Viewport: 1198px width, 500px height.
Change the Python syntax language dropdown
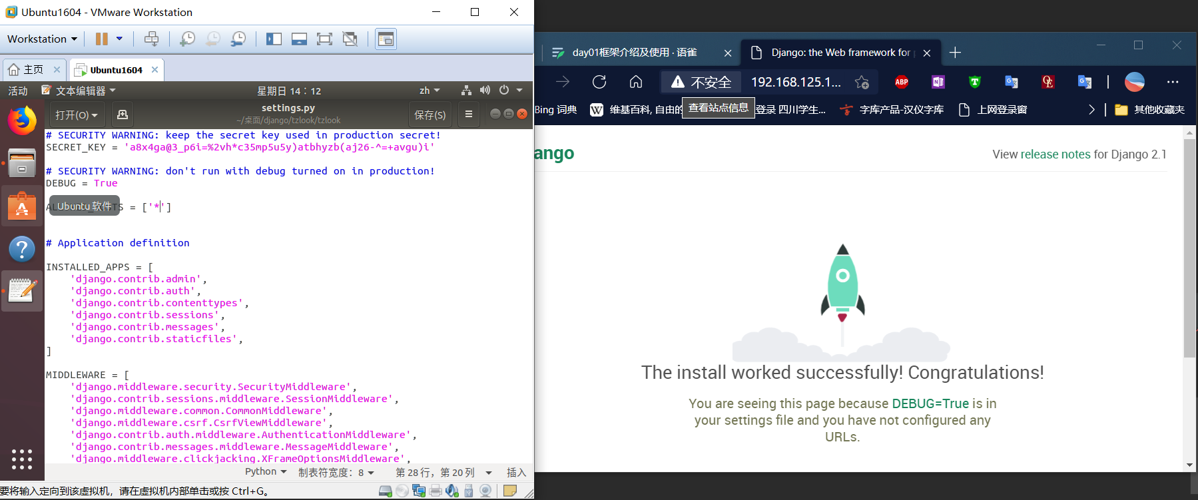click(266, 472)
